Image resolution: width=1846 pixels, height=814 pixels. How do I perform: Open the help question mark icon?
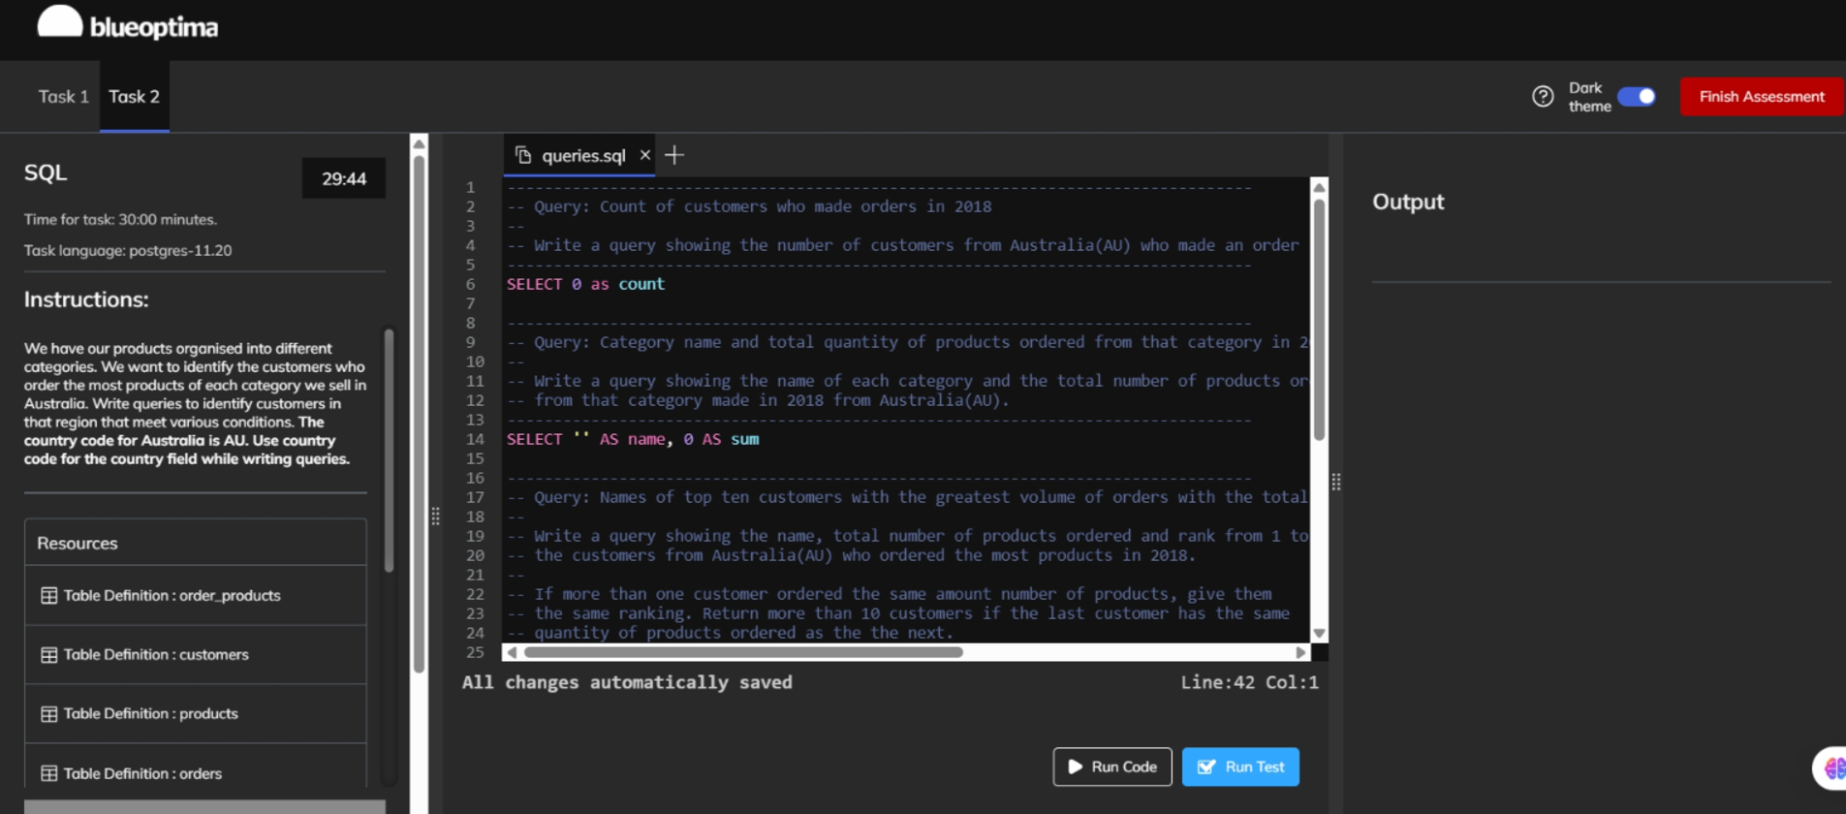(1543, 97)
